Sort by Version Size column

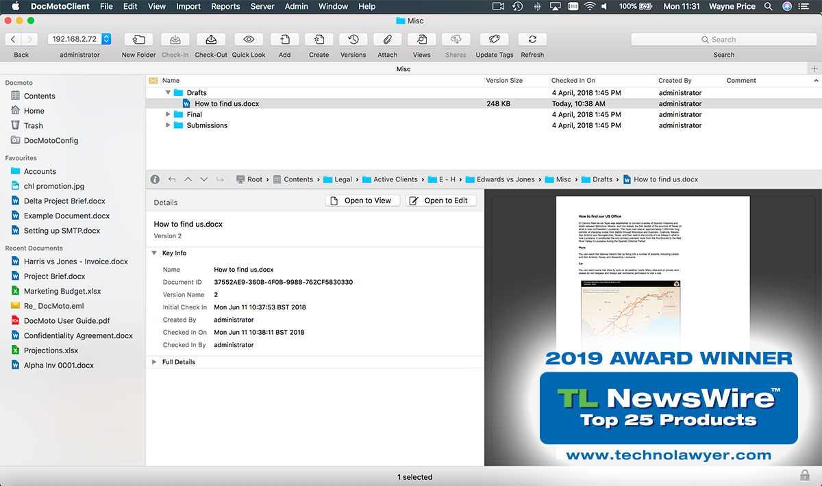click(504, 81)
